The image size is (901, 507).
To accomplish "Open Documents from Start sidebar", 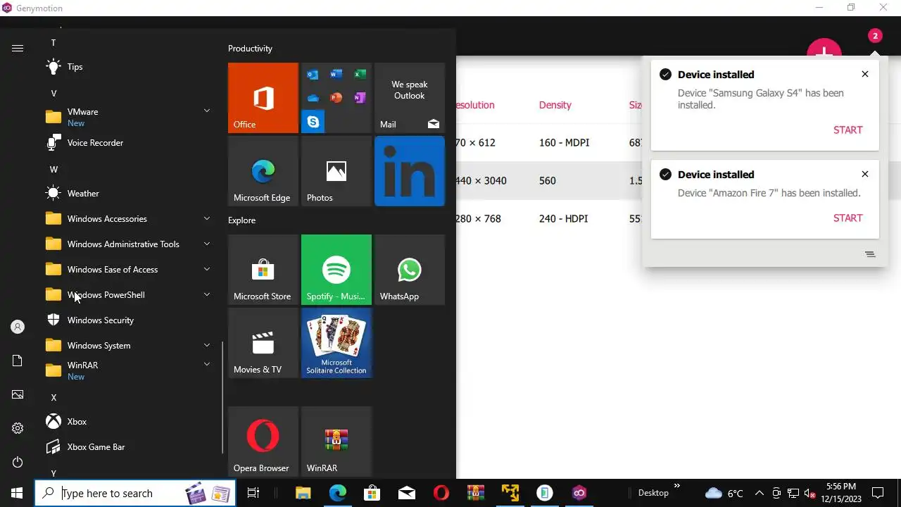I will [18, 361].
